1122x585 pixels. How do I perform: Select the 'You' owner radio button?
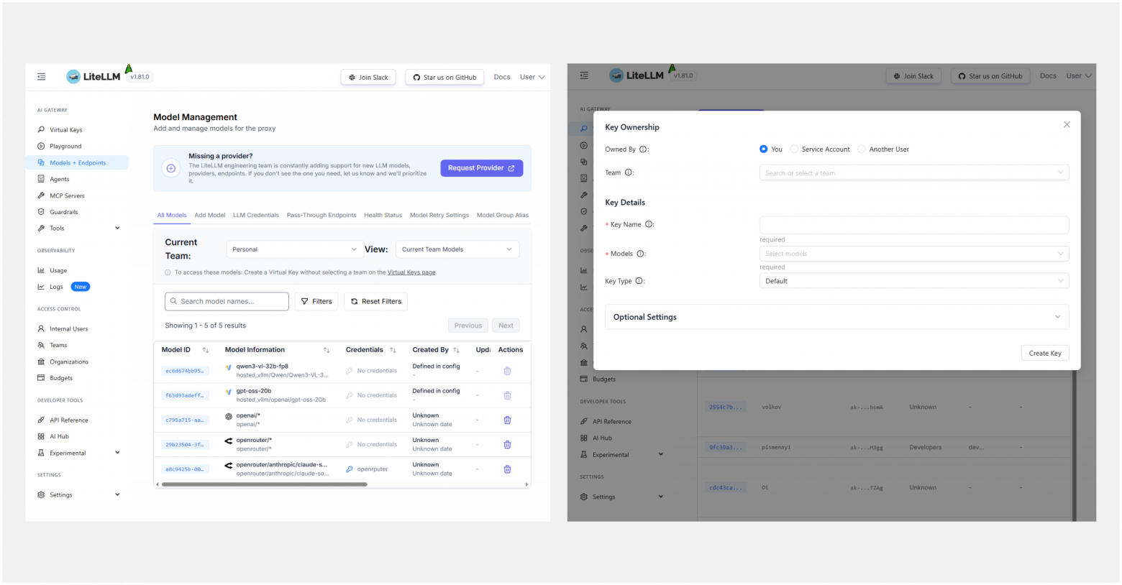[764, 149]
